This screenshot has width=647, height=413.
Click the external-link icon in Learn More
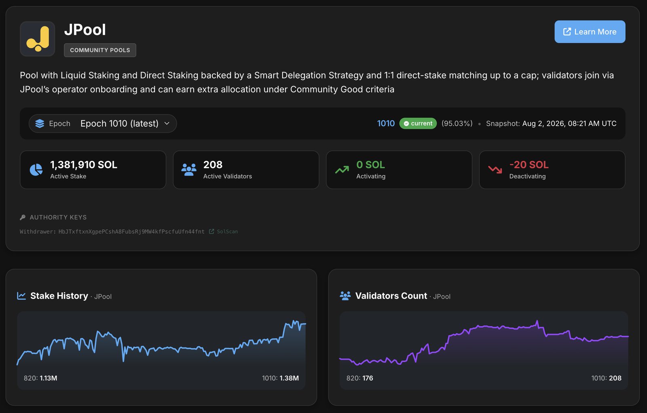coord(567,32)
